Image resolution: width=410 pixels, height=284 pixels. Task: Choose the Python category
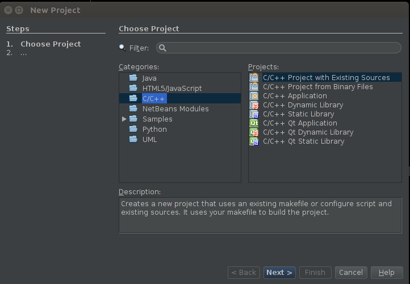pyautogui.click(x=154, y=129)
